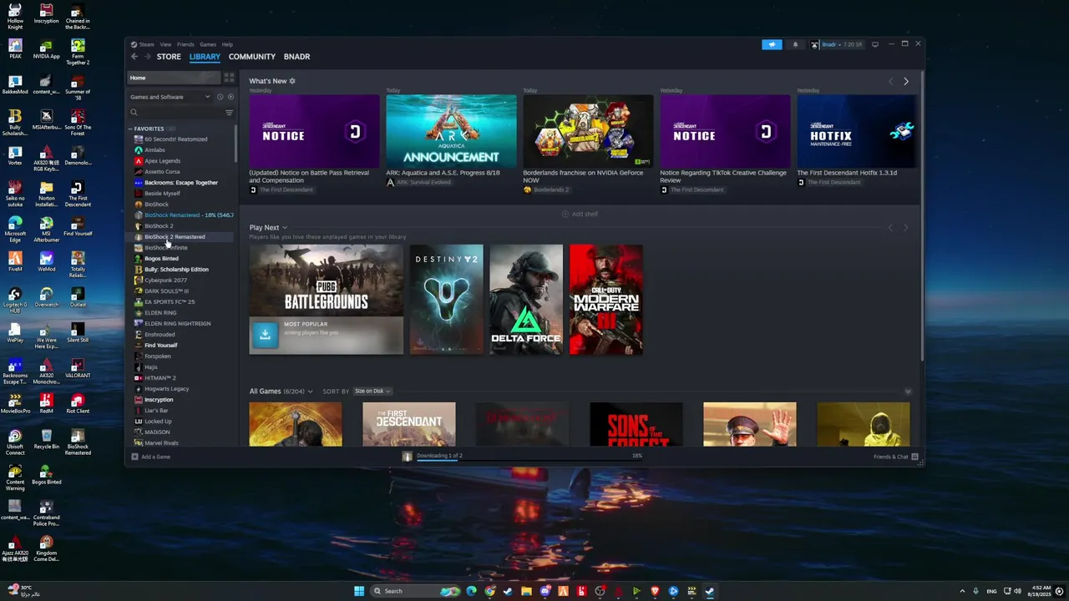
Task: Open the Games and Software dropdown
Action: click(170, 97)
